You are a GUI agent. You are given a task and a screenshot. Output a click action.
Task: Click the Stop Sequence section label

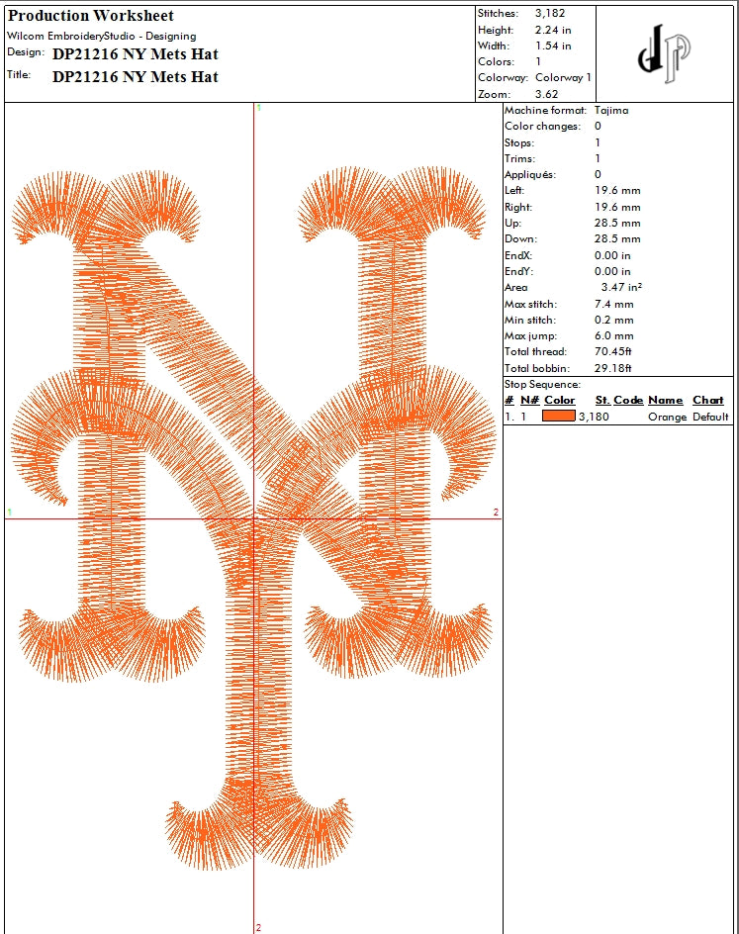[542, 384]
